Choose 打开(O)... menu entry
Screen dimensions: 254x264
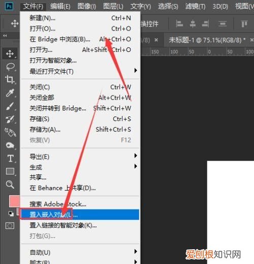[80, 28]
